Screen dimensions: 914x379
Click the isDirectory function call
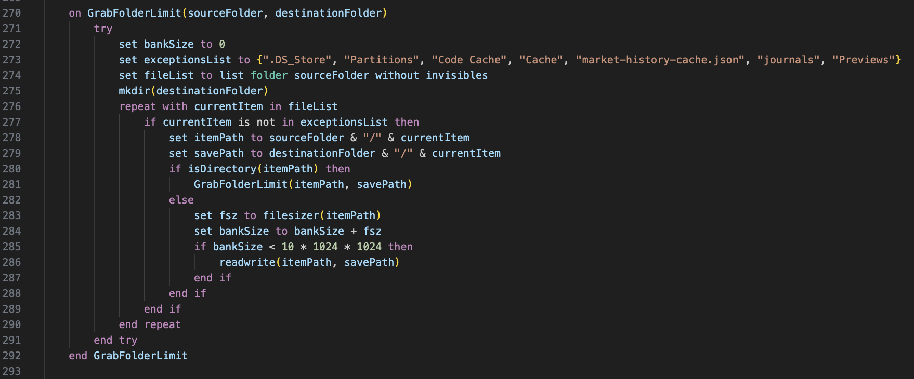click(x=222, y=169)
